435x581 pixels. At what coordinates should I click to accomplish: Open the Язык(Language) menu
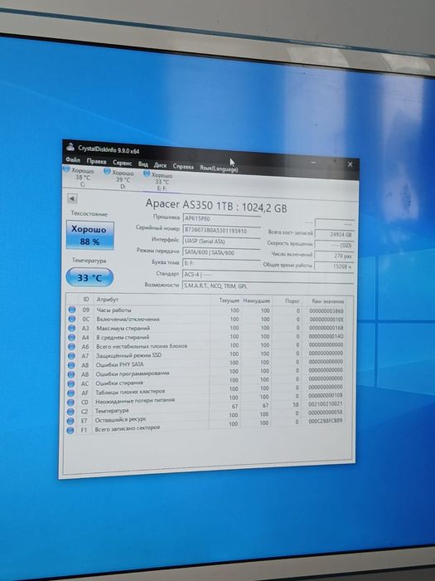(x=219, y=168)
